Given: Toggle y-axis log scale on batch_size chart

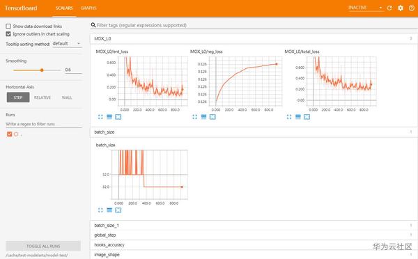Looking at the screenshot, I should (x=109, y=210).
